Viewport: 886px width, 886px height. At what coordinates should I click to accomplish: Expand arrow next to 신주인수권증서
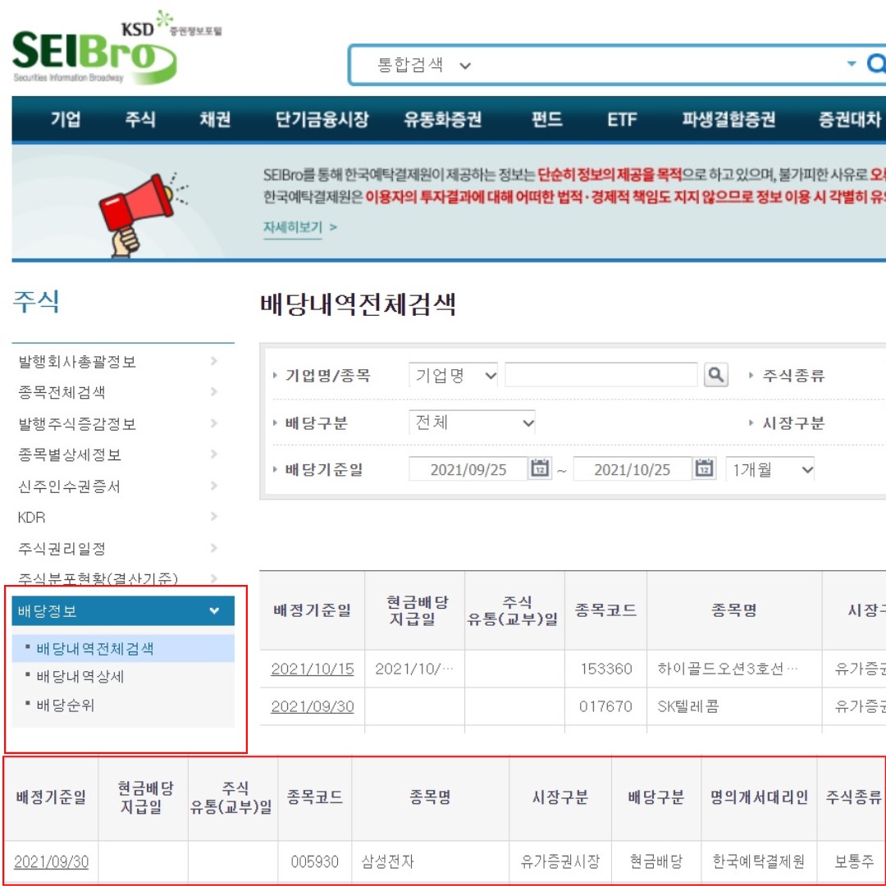[213, 486]
